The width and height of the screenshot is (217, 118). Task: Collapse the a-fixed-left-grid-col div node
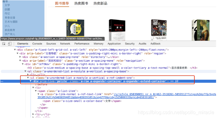(x=15, y=50)
